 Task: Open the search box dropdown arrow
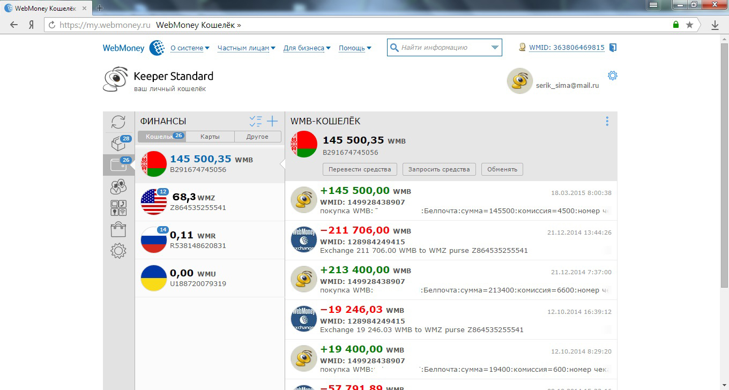pos(495,48)
